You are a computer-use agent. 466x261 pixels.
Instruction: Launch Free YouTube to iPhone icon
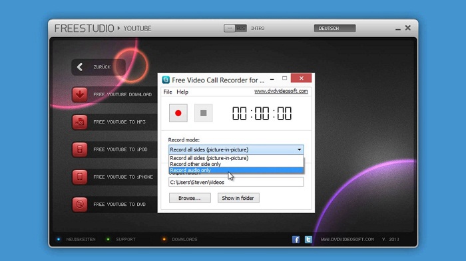tap(80, 177)
